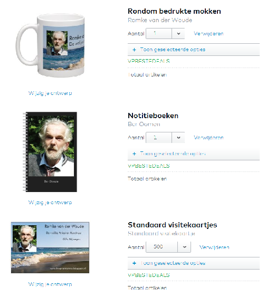This screenshot has width=266, height=297.
Task: Click the VPBESTEDEALS code under the mug
Action: point(149,61)
